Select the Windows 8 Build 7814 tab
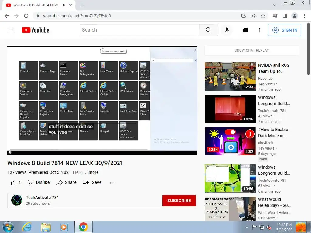The width and height of the screenshot is (311, 233). 36,5
